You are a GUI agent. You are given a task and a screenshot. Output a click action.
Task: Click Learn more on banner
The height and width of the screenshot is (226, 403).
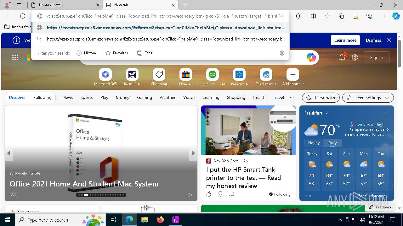pos(345,40)
